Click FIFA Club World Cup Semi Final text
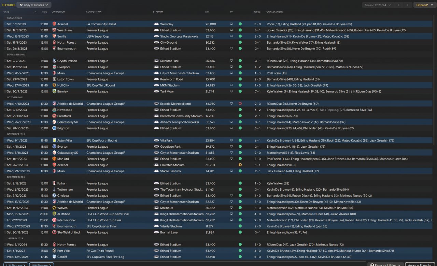437x266 pixels. click(x=108, y=214)
